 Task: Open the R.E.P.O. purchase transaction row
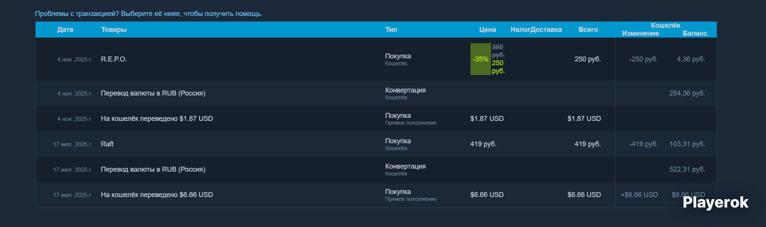coord(376,59)
